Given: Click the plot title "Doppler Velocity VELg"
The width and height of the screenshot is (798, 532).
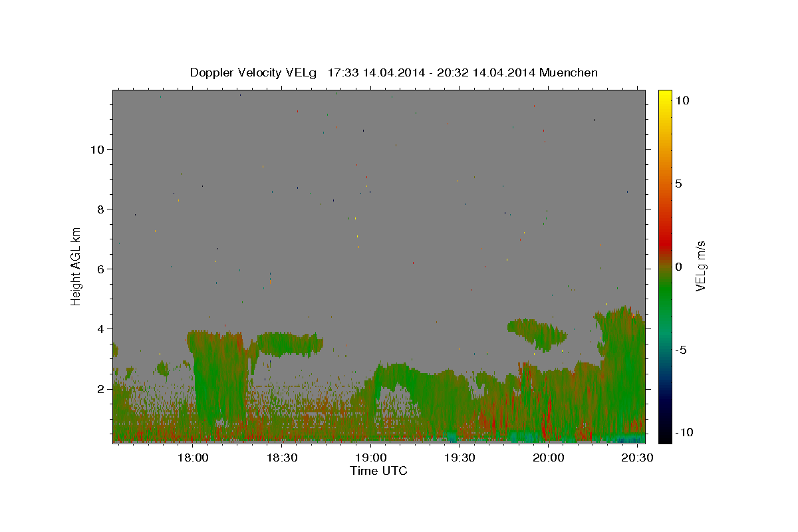Looking at the screenshot, I should (253, 72).
